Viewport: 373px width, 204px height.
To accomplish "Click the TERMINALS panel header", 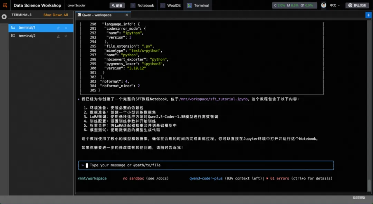I will [22, 15].
